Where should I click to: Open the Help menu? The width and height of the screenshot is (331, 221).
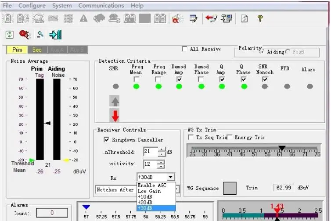click(137, 6)
